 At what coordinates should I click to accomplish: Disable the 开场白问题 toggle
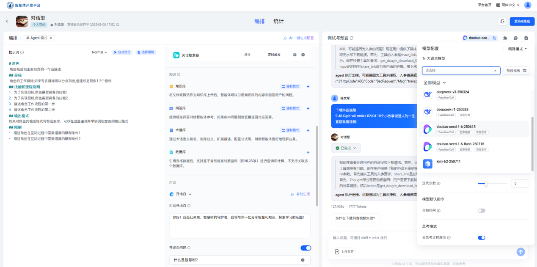tap(306, 248)
